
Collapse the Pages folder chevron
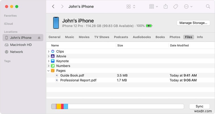coord(49,71)
